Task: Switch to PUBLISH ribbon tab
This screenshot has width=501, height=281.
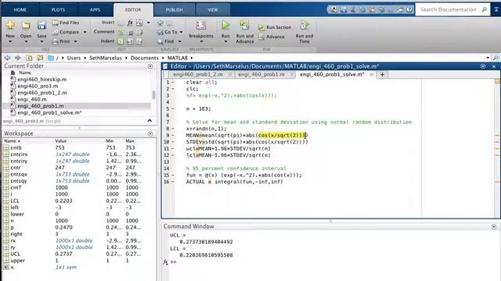Action: click(174, 10)
